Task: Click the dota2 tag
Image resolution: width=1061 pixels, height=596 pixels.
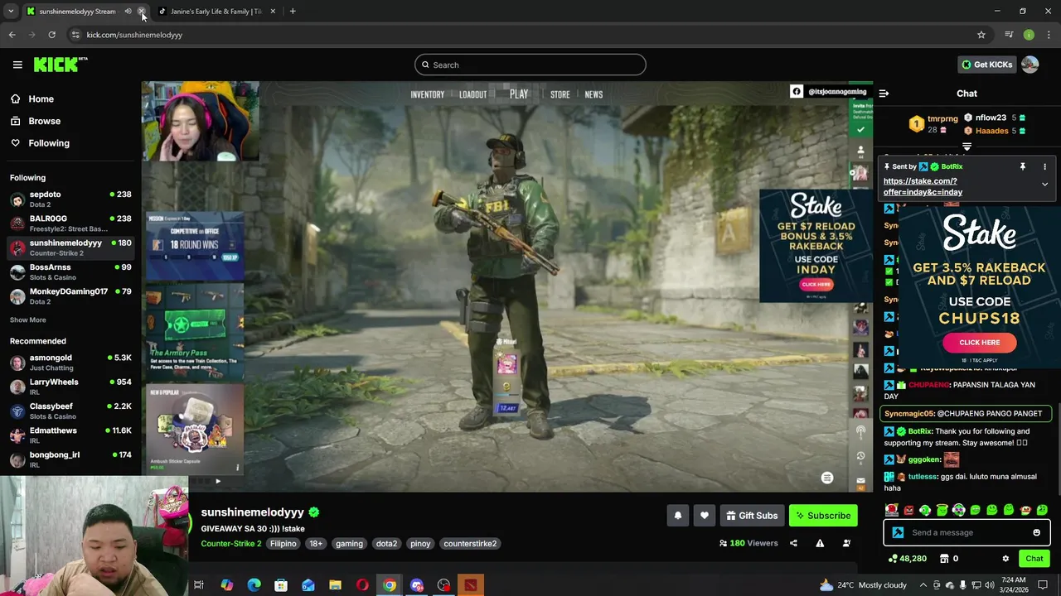Action: tap(386, 544)
